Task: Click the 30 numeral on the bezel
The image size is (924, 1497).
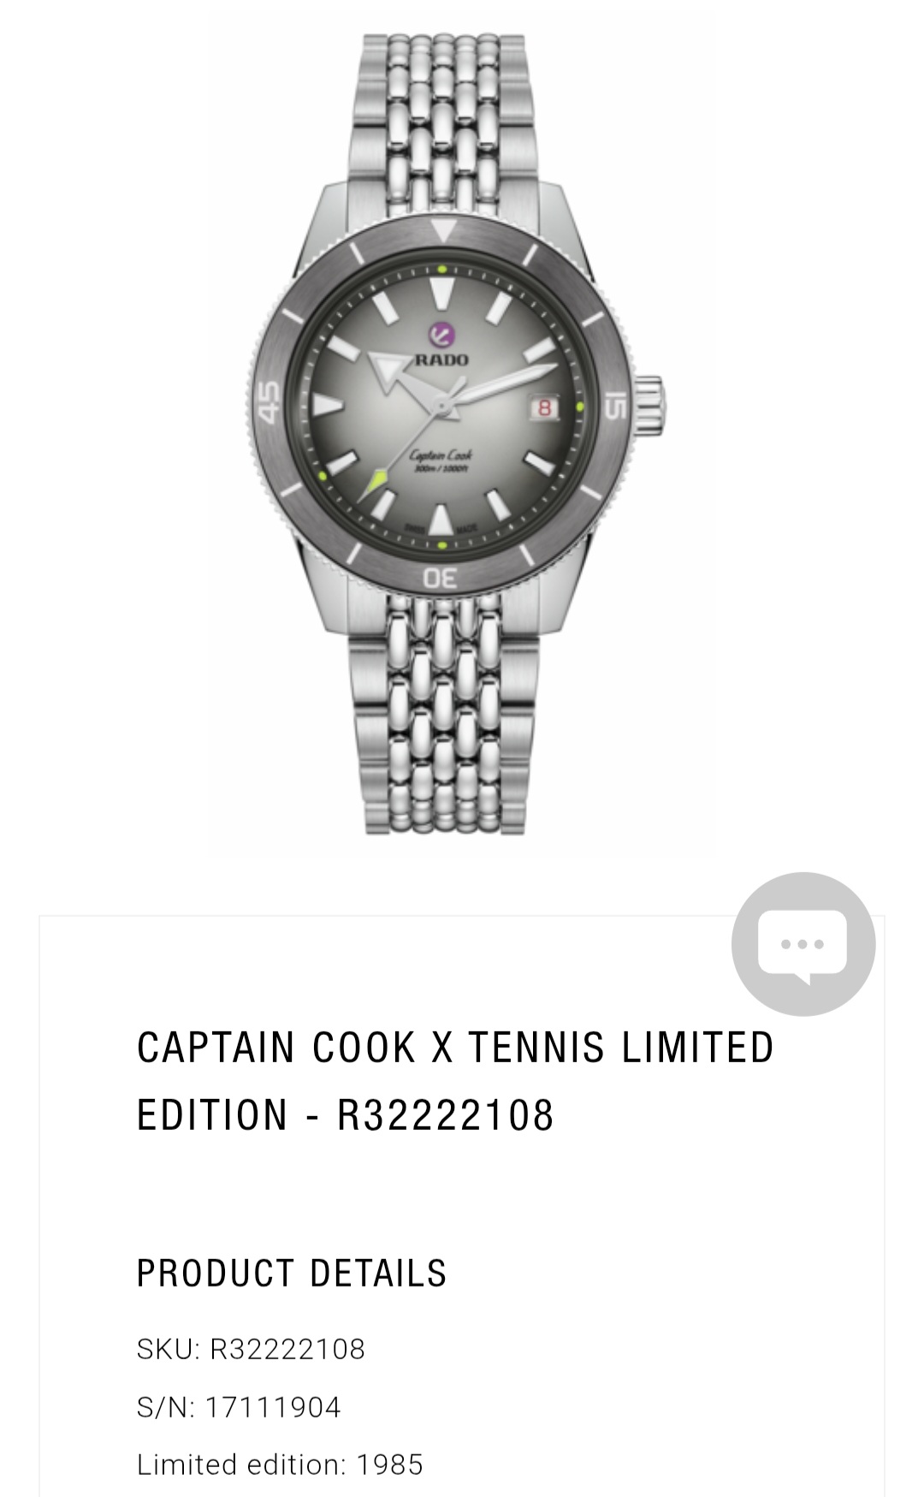Action: click(441, 579)
